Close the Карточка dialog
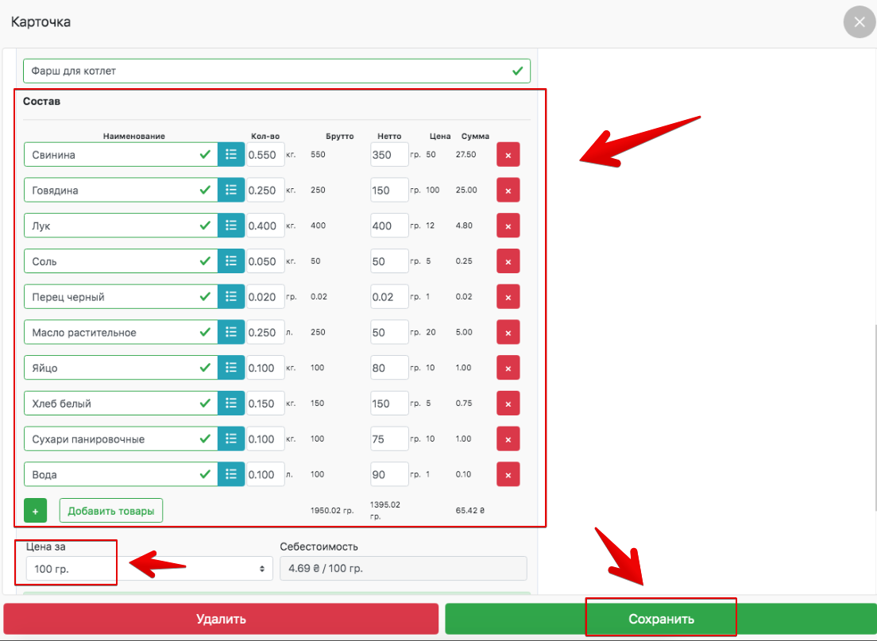 point(859,22)
